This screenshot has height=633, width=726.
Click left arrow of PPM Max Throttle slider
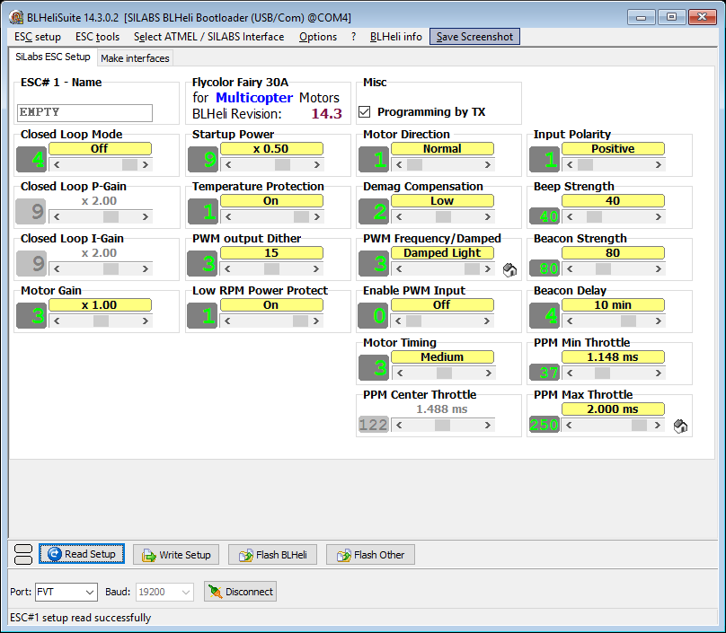coord(569,425)
